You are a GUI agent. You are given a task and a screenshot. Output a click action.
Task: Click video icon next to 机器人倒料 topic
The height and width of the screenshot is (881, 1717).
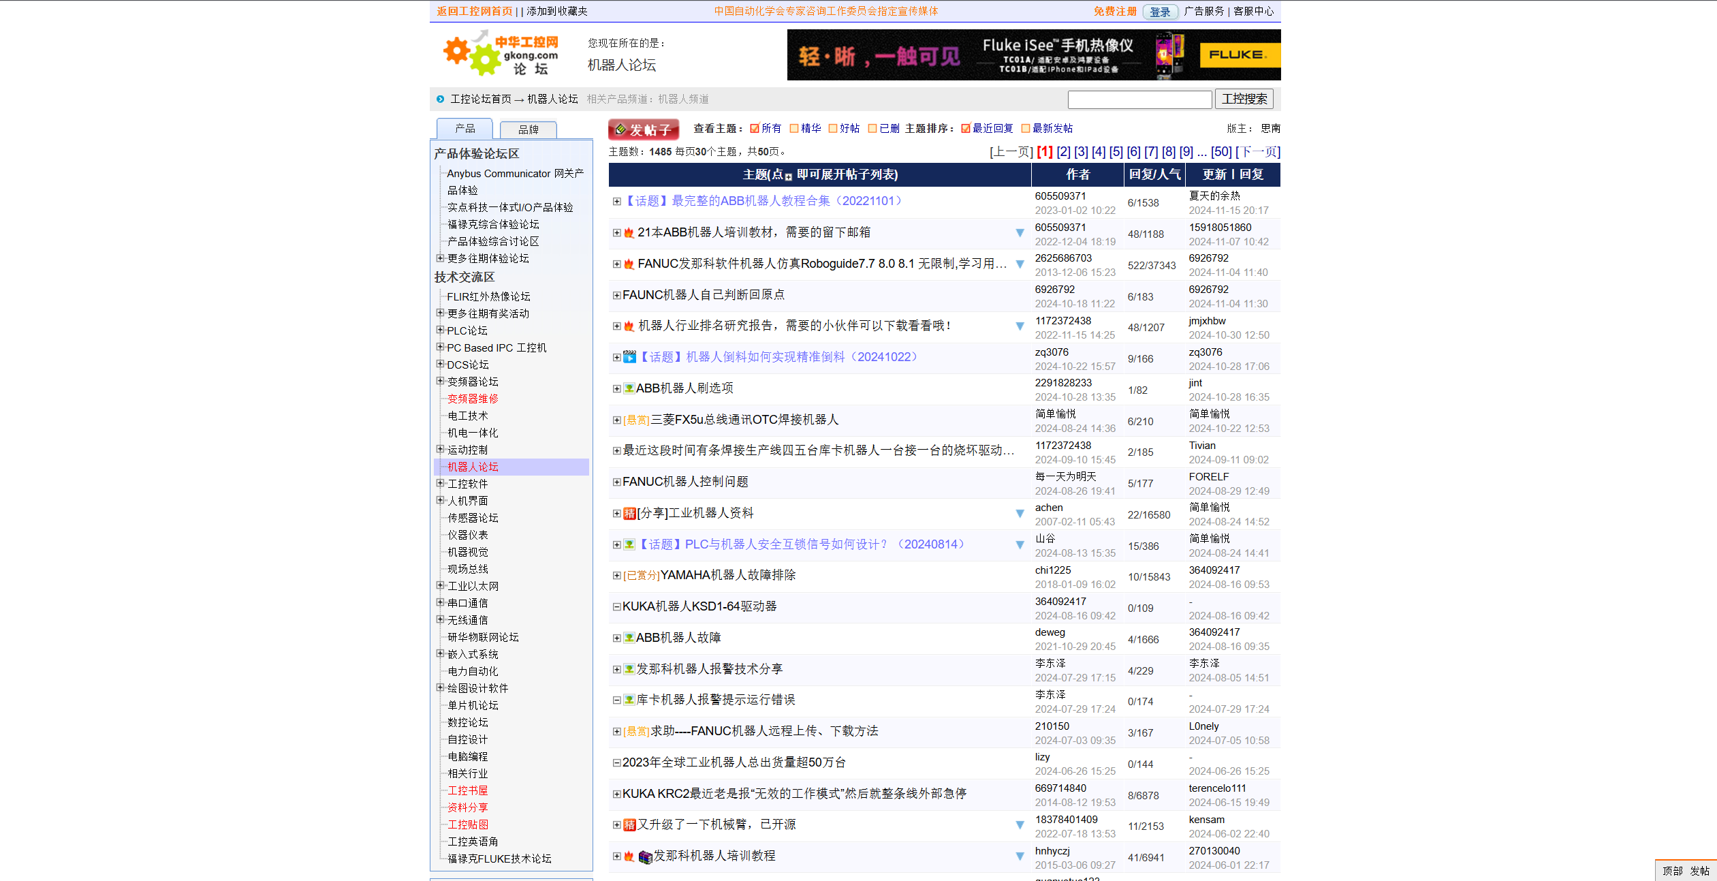click(x=629, y=357)
